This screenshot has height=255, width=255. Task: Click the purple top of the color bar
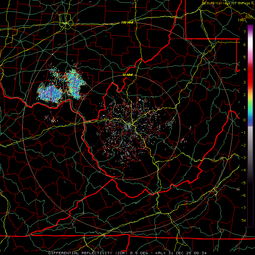(x=250, y=28)
